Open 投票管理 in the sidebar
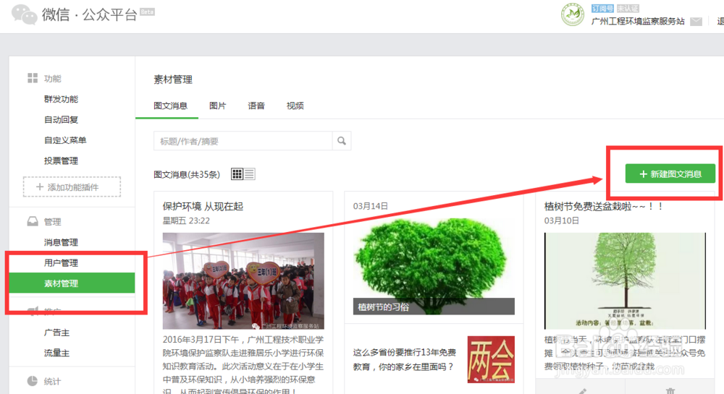The image size is (724, 394). click(x=61, y=160)
